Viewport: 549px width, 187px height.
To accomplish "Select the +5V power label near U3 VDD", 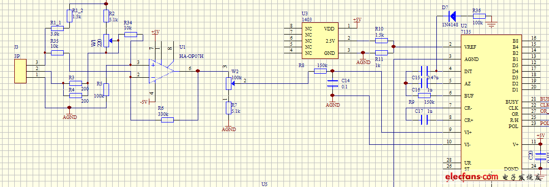I will pos(357,20).
